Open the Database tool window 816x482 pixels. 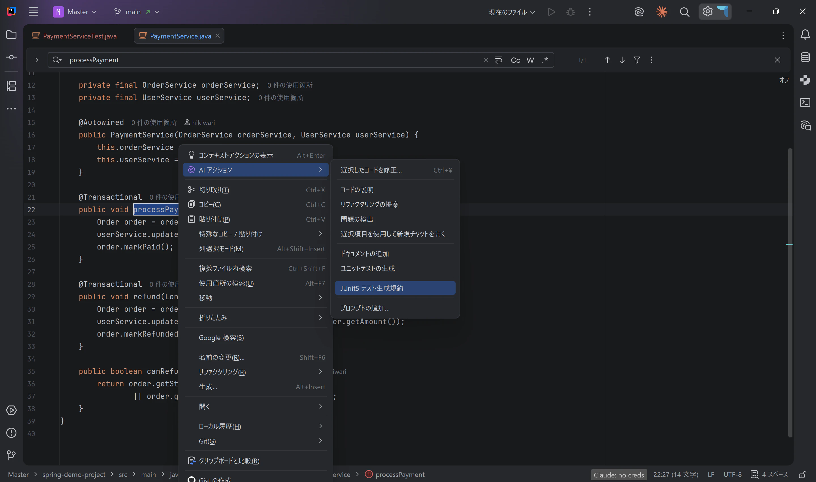(x=805, y=57)
